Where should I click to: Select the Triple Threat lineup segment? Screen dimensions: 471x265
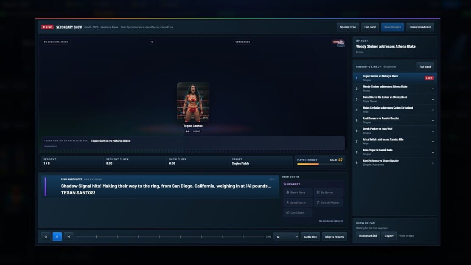[395, 99]
